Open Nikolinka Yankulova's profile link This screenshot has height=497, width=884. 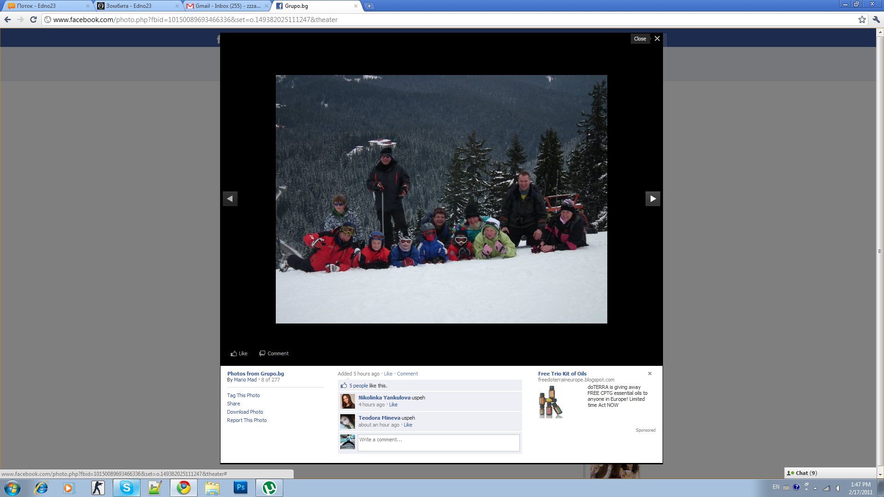pyautogui.click(x=384, y=398)
